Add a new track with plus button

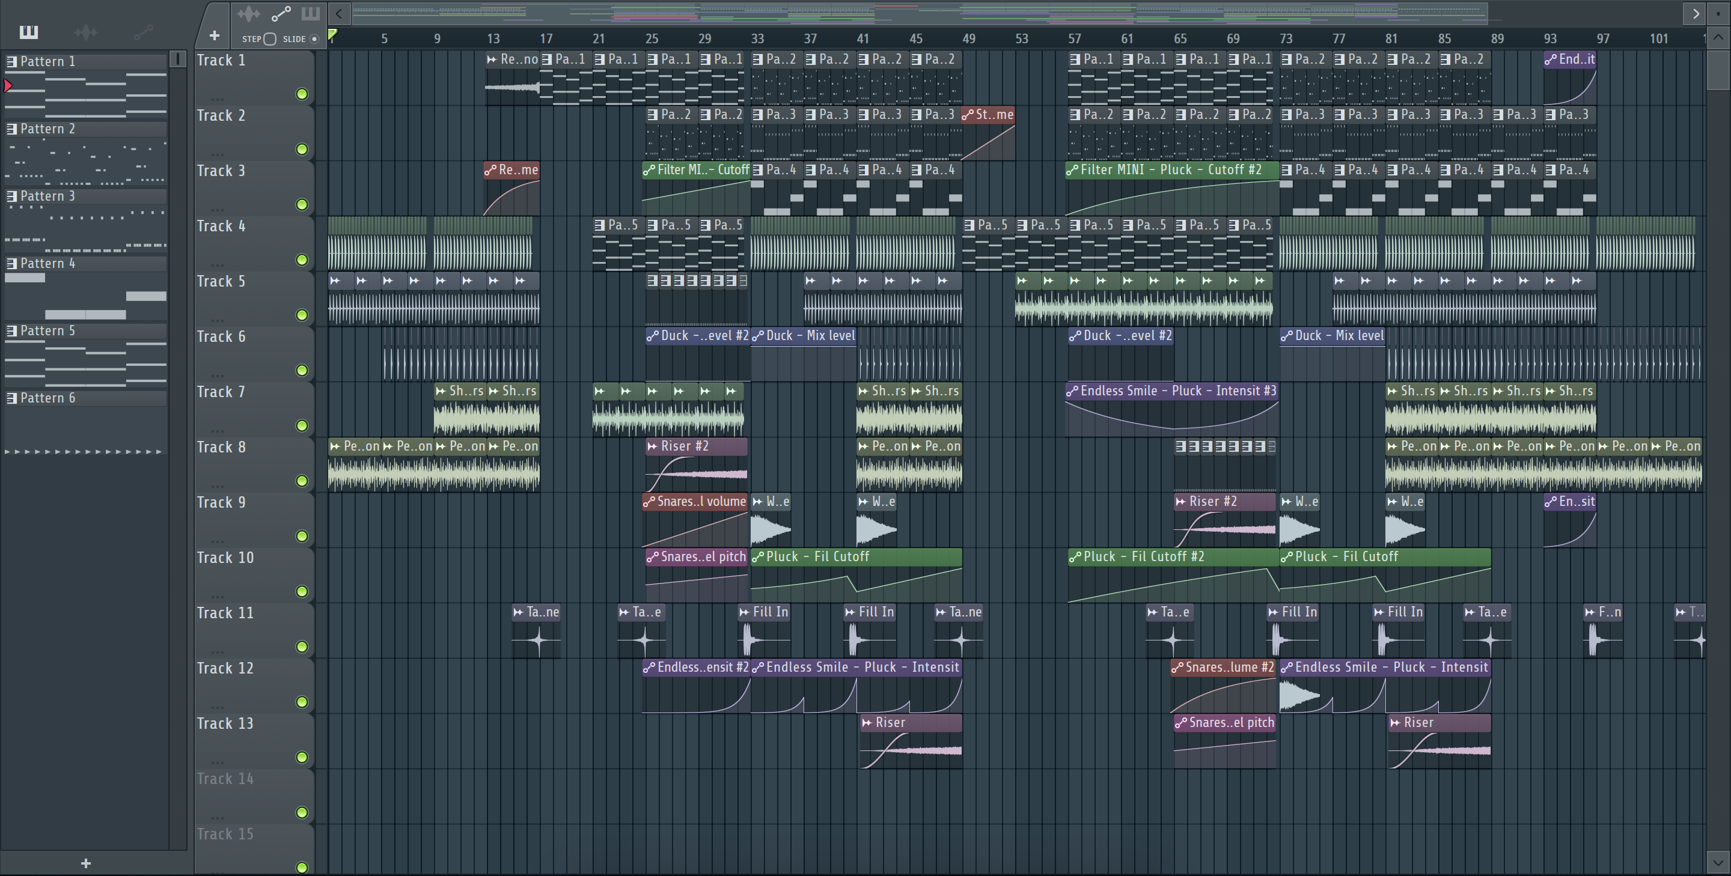(215, 35)
